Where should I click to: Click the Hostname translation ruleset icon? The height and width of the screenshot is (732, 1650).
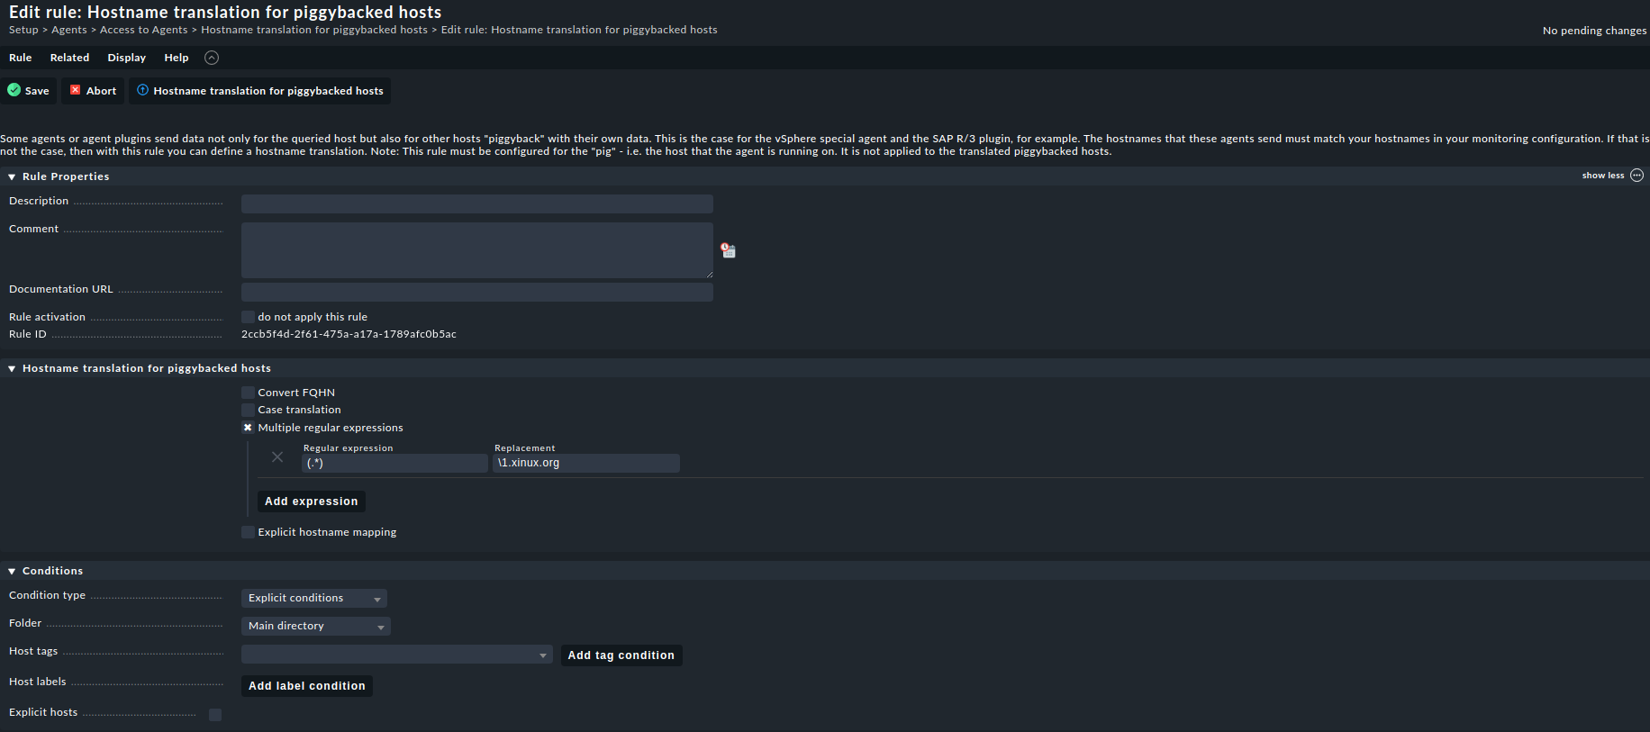(142, 90)
